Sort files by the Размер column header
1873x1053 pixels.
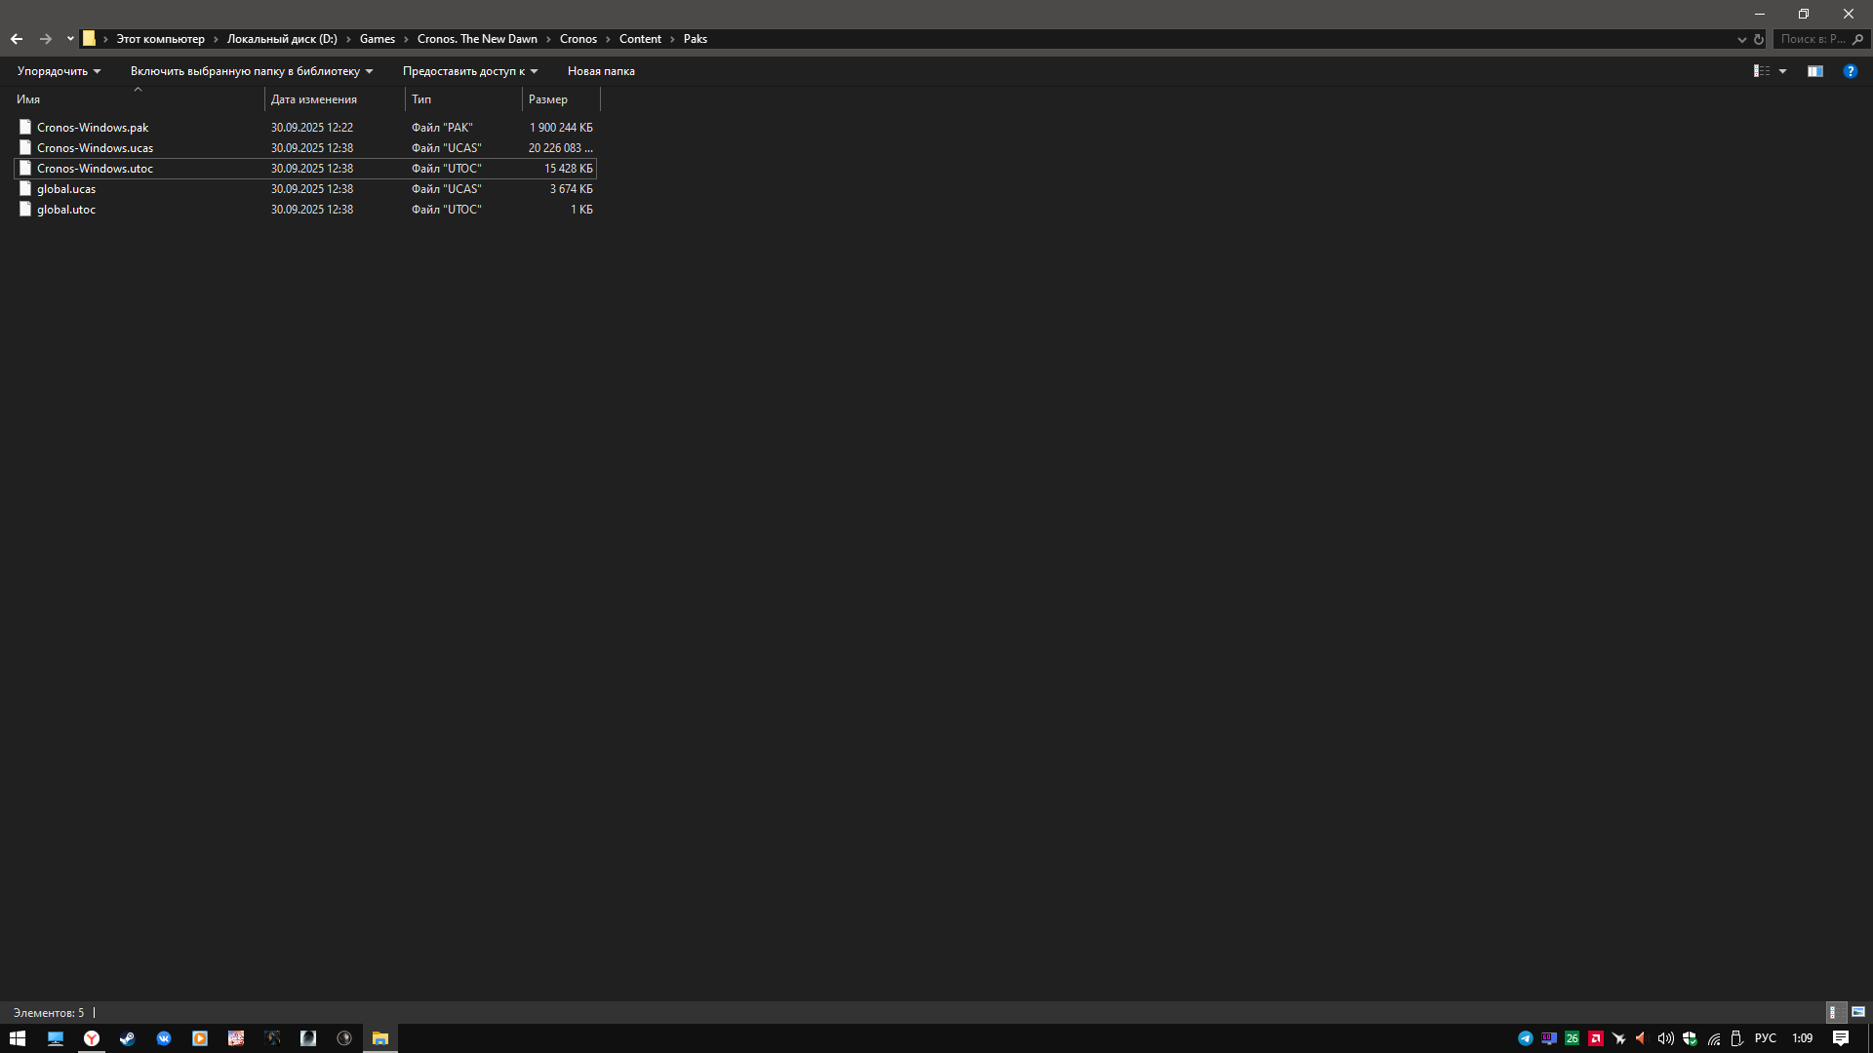pyautogui.click(x=548, y=99)
